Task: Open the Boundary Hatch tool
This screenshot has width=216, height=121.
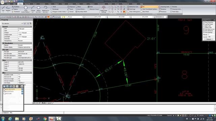Action: [x=81, y=12]
